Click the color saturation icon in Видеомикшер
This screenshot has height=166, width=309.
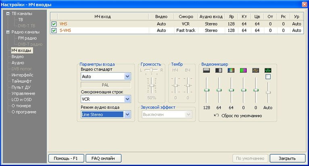(x=231, y=70)
